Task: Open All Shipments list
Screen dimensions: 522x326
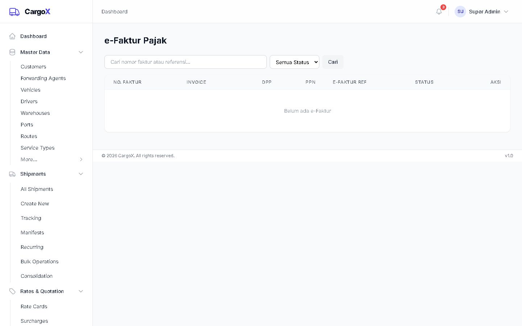Action: pyautogui.click(x=37, y=189)
